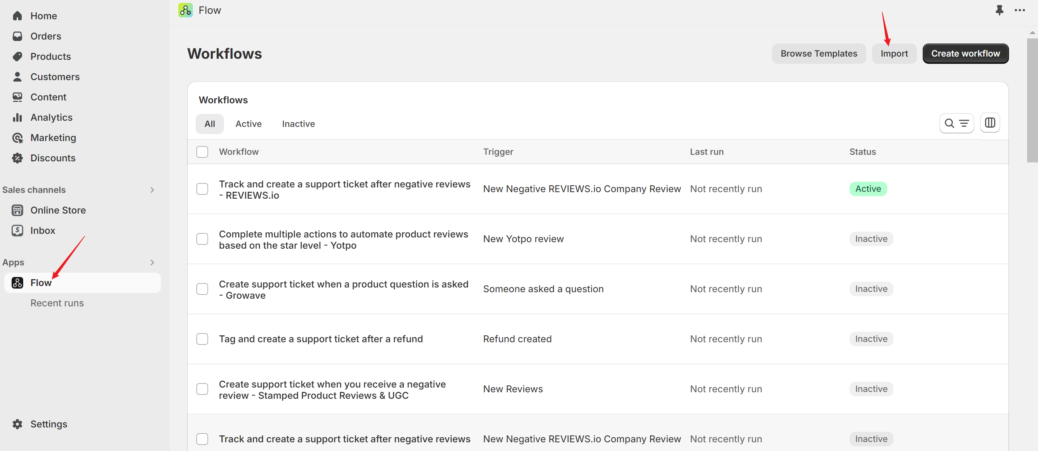Click the Discounts badge icon

(x=17, y=158)
